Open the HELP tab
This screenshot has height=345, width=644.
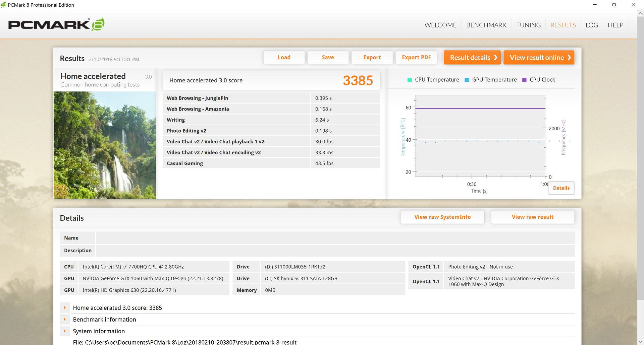click(615, 25)
